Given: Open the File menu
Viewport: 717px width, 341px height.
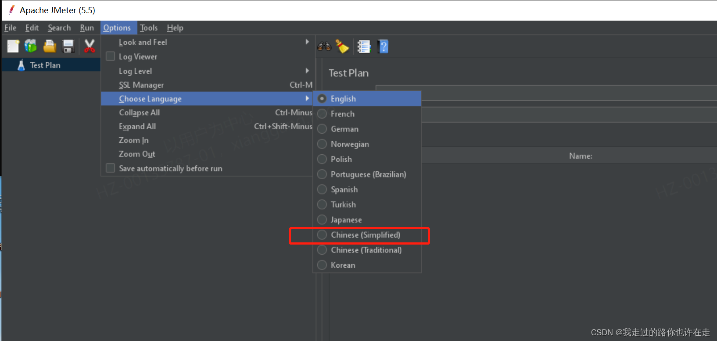Looking at the screenshot, I should (x=11, y=28).
